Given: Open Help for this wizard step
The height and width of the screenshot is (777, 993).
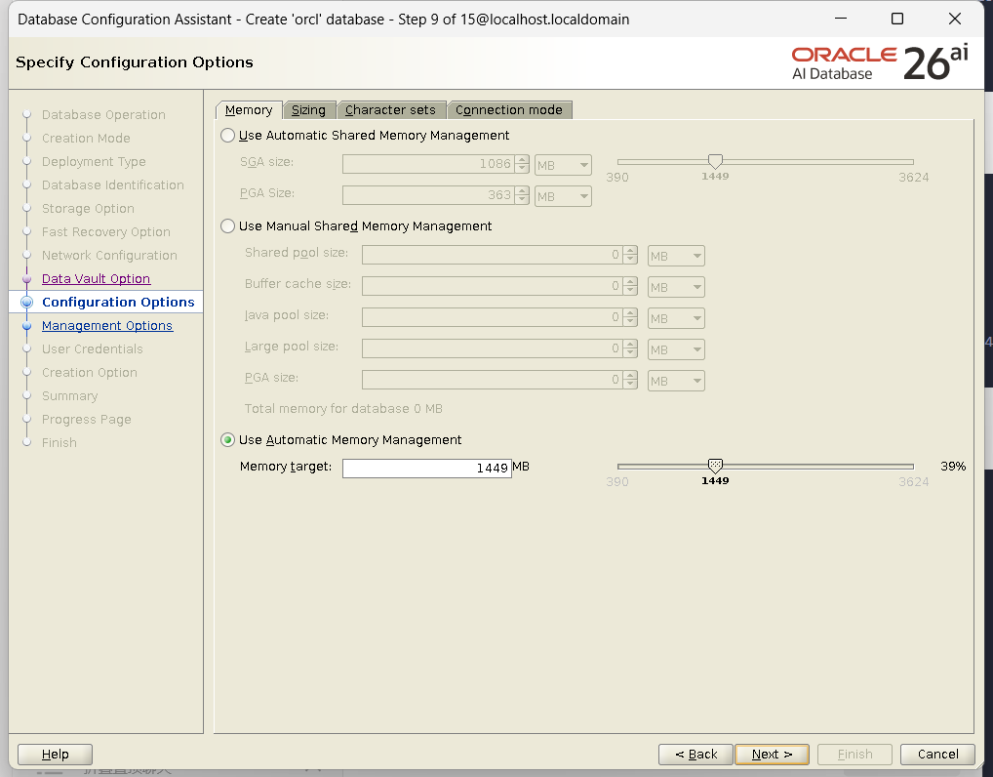Looking at the screenshot, I should 55,755.
